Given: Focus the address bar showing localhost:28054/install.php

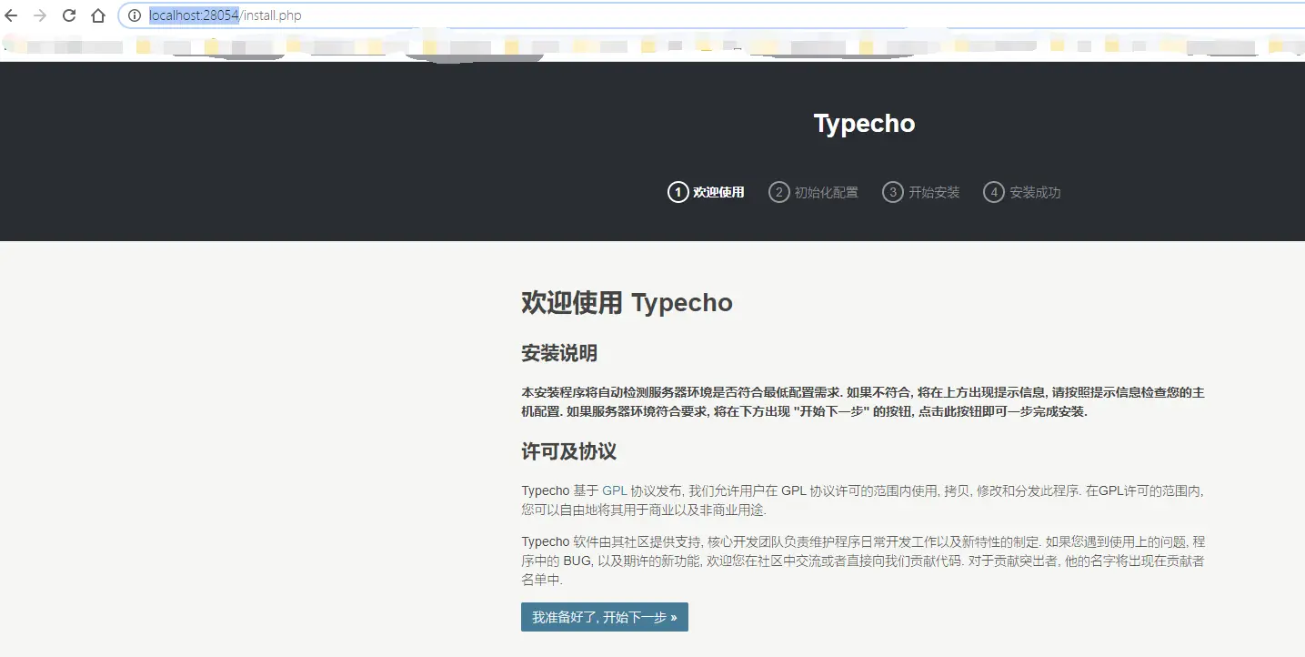Looking at the screenshot, I should [x=711, y=15].
